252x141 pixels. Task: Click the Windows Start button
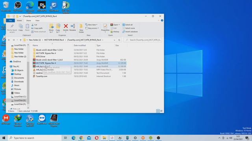4,138
